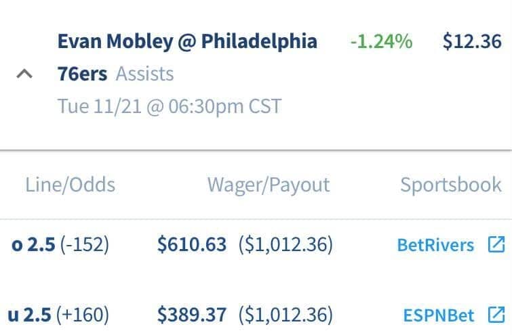The image size is (512, 335).
Task: Click the BetRivers row $1,012.36 payout
Action: (x=285, y=244)
